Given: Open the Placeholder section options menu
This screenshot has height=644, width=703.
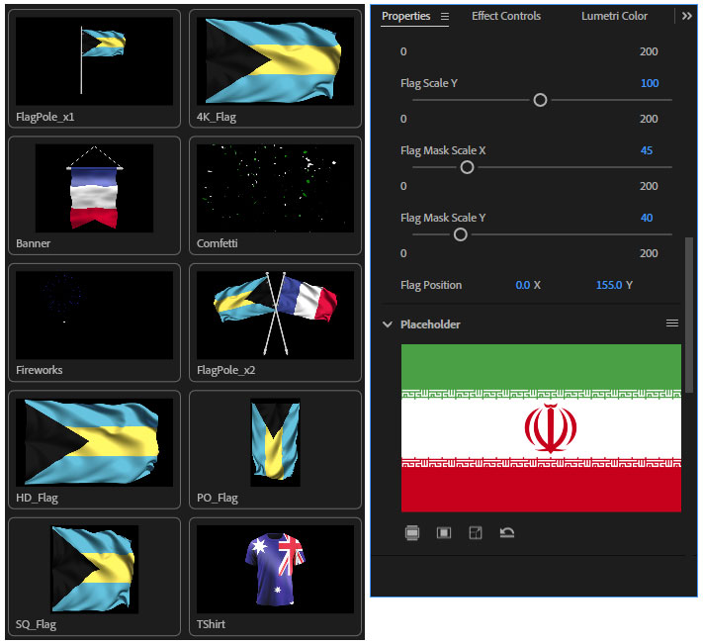Looking at the screenshot, I should [671, 323].
